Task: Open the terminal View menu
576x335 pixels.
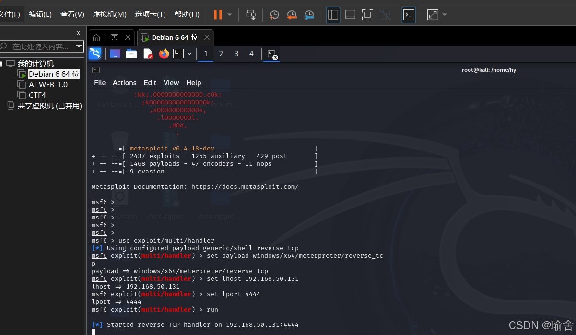Action: coord(171,83)
